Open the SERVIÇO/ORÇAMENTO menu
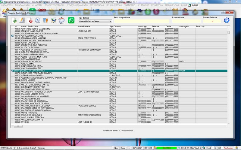 pyautogui.click(x=77, y=5)
